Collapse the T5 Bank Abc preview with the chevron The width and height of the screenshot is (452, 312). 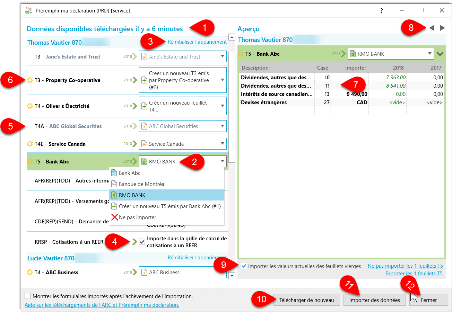pyautogui.click(x=440, y=54)
